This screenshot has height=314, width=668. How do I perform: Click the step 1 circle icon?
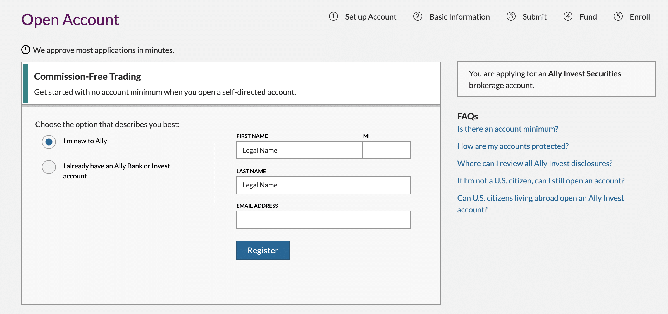[333, 16]
